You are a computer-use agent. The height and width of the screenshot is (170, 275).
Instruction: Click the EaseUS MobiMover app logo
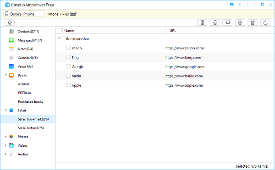point(7,5)
